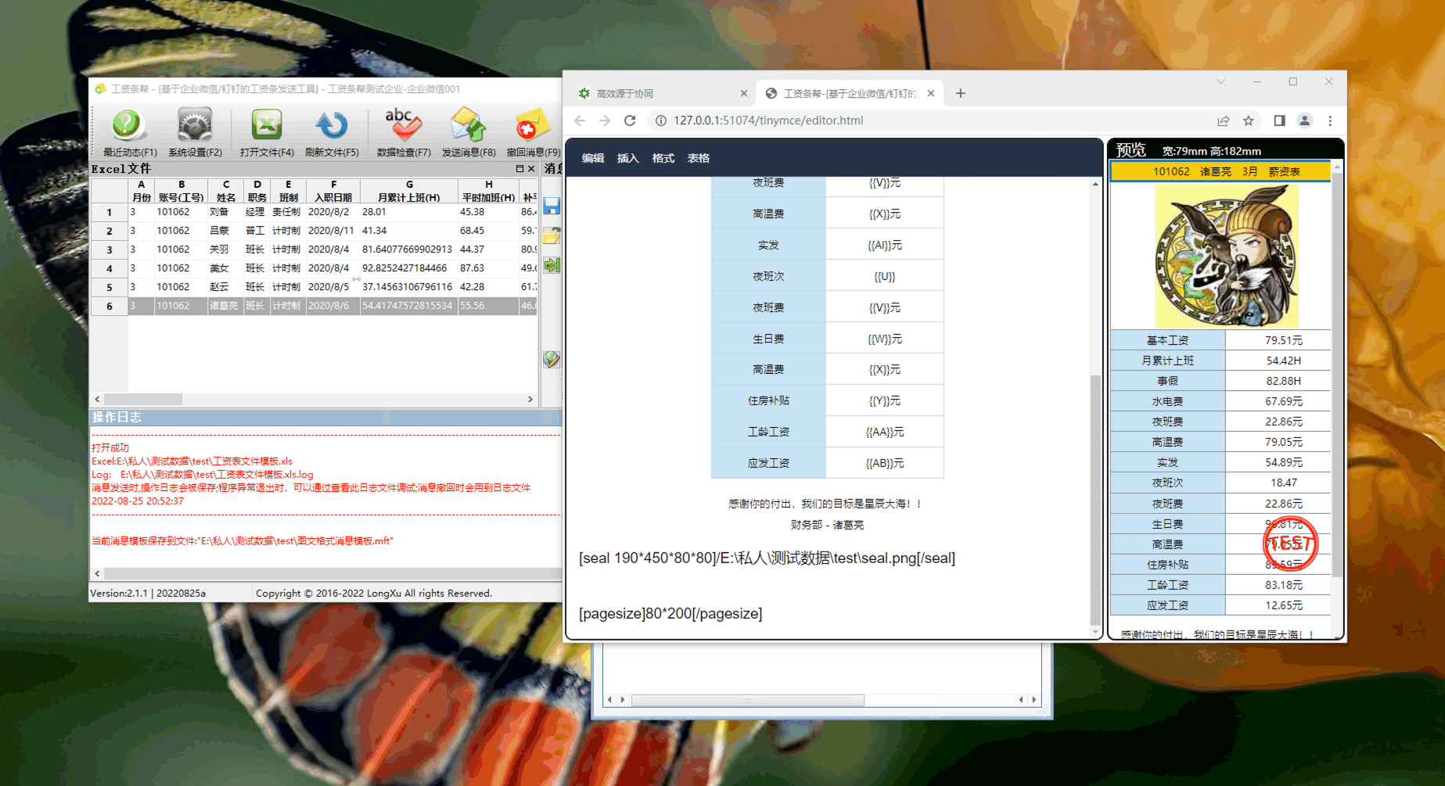The width and height of the screenshot is (1445, 786).
Task: Click site info icon in address bar
Action: (660, 120)
